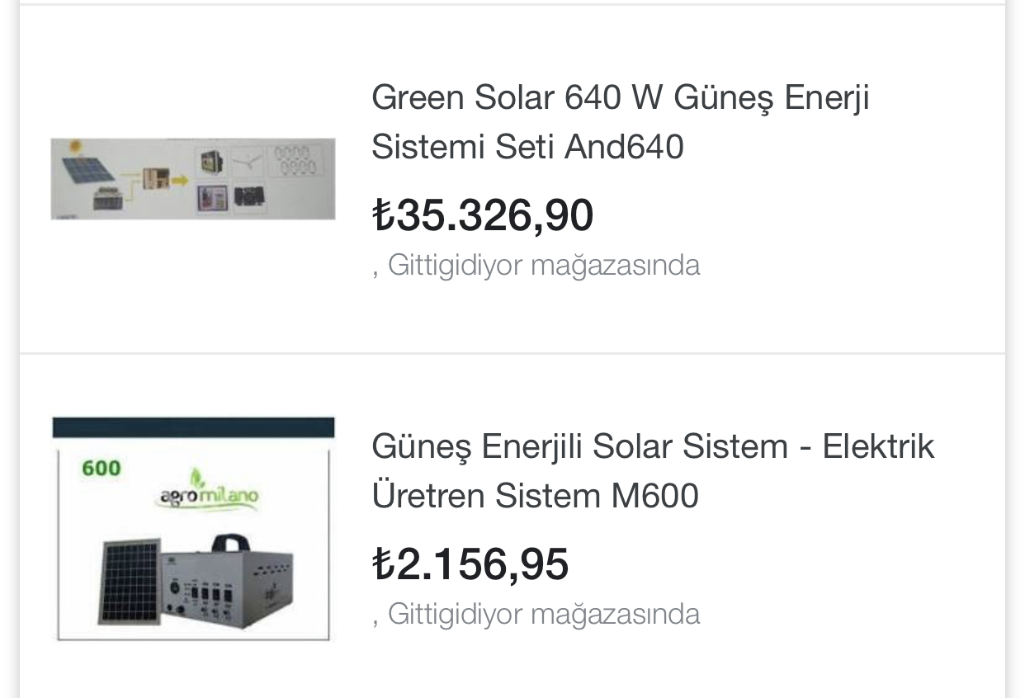Click the ₺2.156,95 price
Viewport: 1025px width, 698px height.
pyautogui.click(x=470, y=564)
